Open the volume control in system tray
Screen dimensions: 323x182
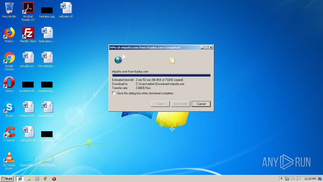[293, 179]
